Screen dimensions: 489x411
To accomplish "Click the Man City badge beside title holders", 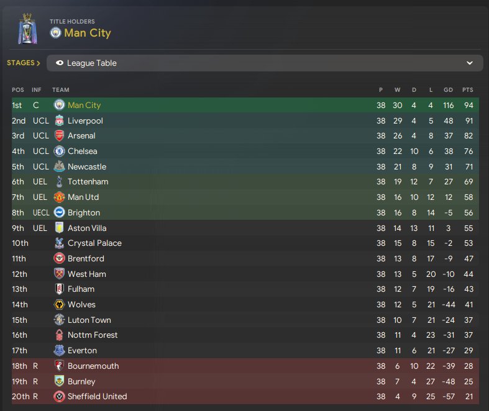I will tap(55, 33).
